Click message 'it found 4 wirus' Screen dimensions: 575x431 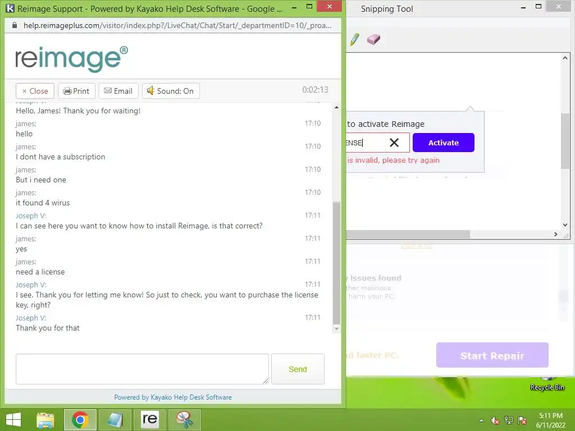(43, 203)
